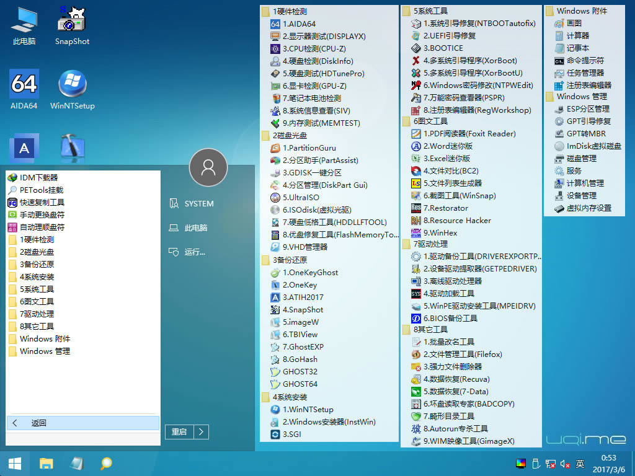Select IDM下载器 in start menu
Screen dimensions: 635x476
pyautogui.click(x=83, y=178)
